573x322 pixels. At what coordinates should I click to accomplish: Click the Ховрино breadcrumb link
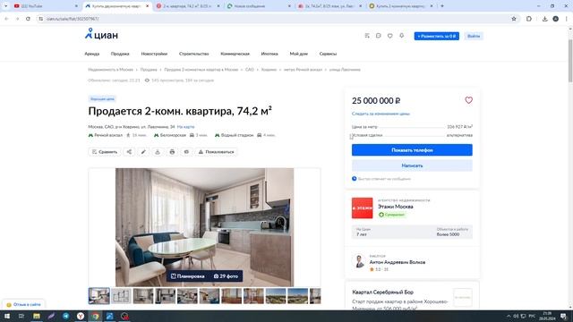click(x=269, y=70)
